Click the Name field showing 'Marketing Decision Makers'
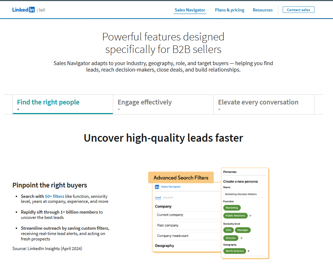Screen dimensions: 333x264 click(x=245, y=194)
